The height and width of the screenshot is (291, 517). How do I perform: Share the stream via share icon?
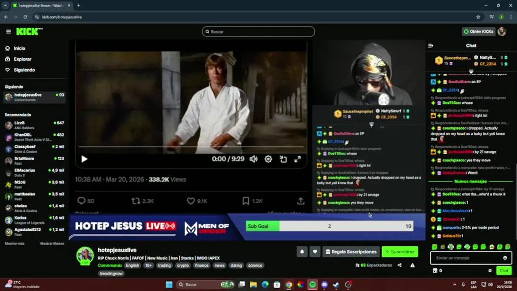tap(400, 266)
